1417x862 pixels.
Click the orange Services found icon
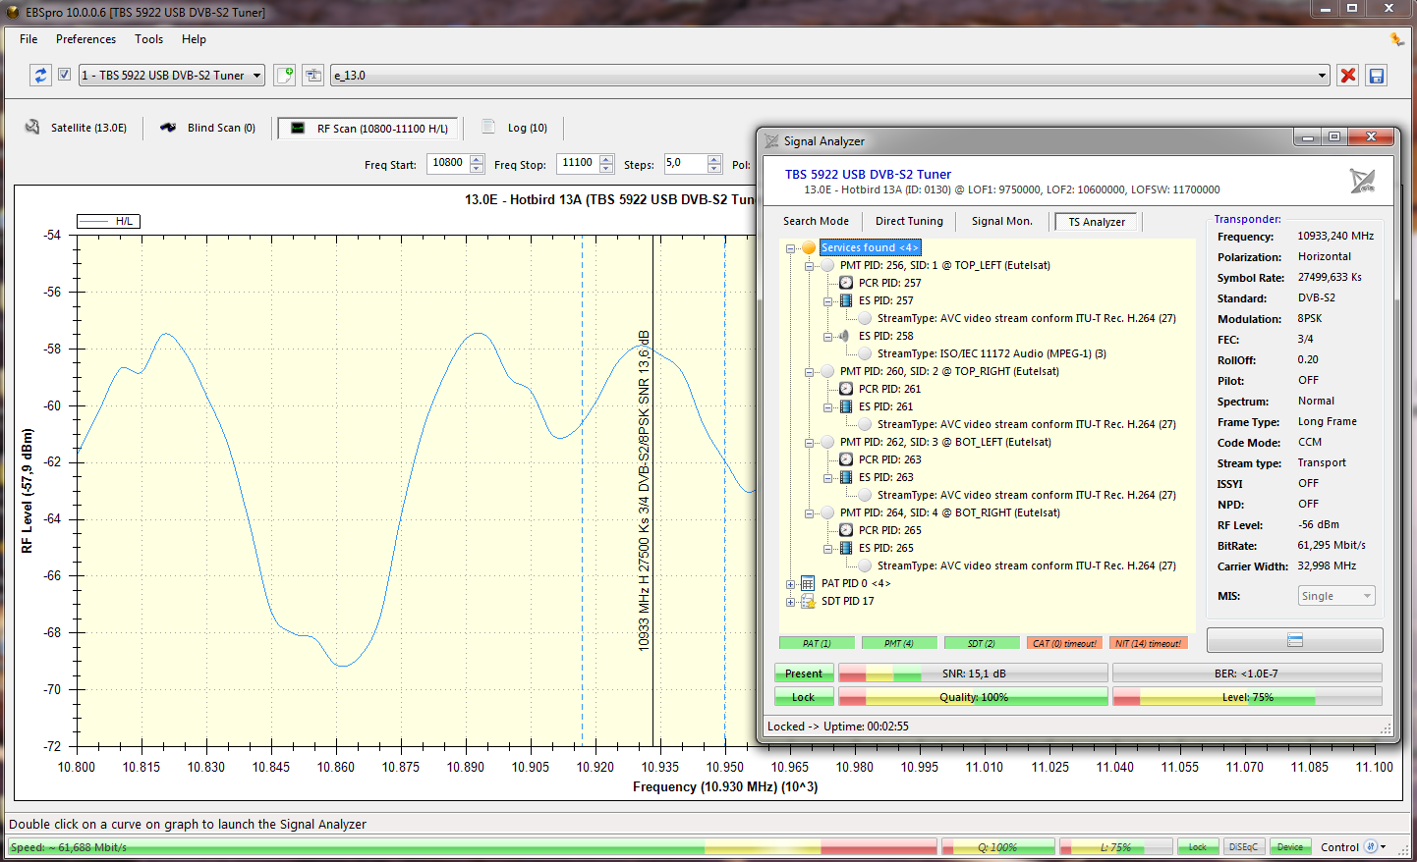point(808,247)
